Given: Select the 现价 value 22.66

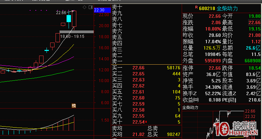Looking at the screenshot, I should tap(215, 16).
